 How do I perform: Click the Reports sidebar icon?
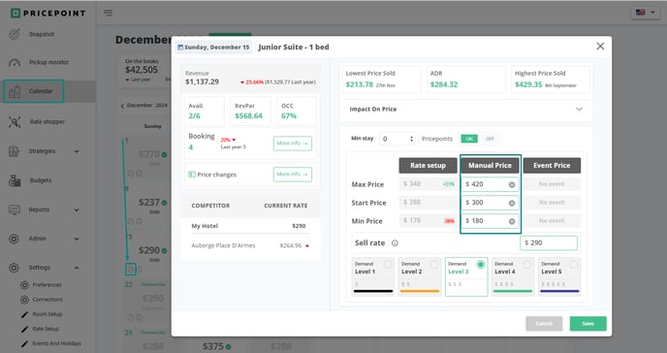pyautogui.click(x=15, y=209)
